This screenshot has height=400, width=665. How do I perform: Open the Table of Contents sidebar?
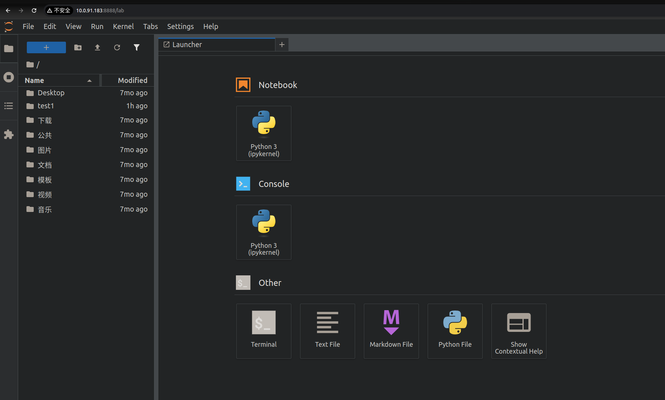(9, 106)
